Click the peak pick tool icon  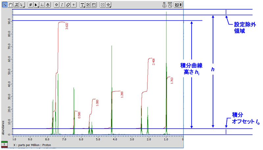point(16,5)
